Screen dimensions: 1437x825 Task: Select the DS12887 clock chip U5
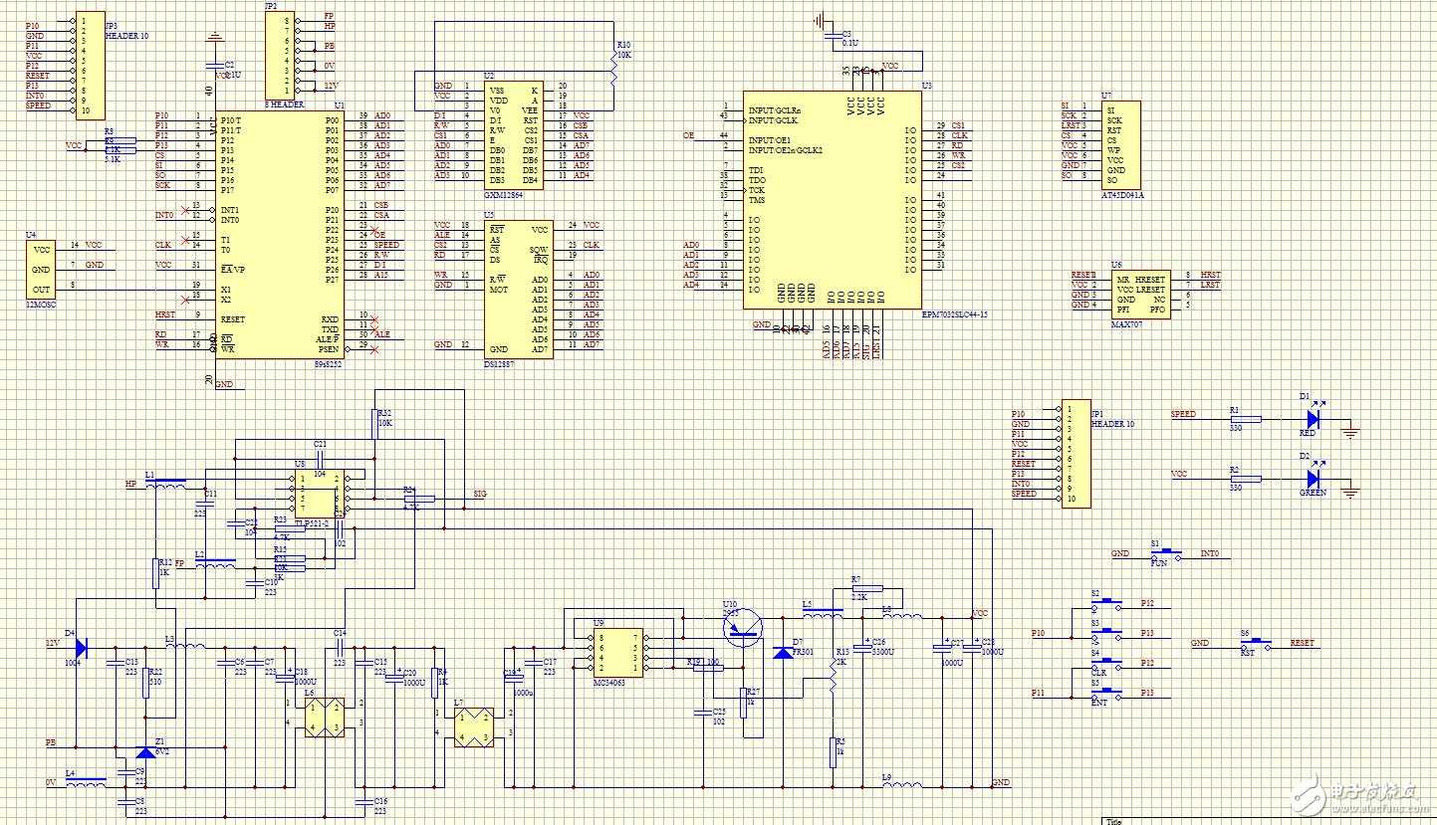[519, 289]
